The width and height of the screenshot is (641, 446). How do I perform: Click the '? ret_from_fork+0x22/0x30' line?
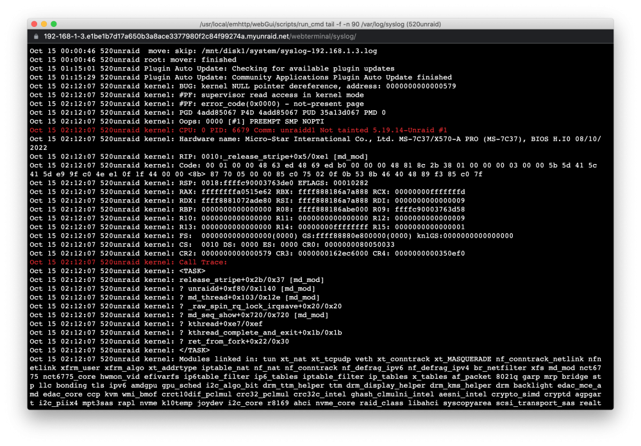(x=160, y=342)
